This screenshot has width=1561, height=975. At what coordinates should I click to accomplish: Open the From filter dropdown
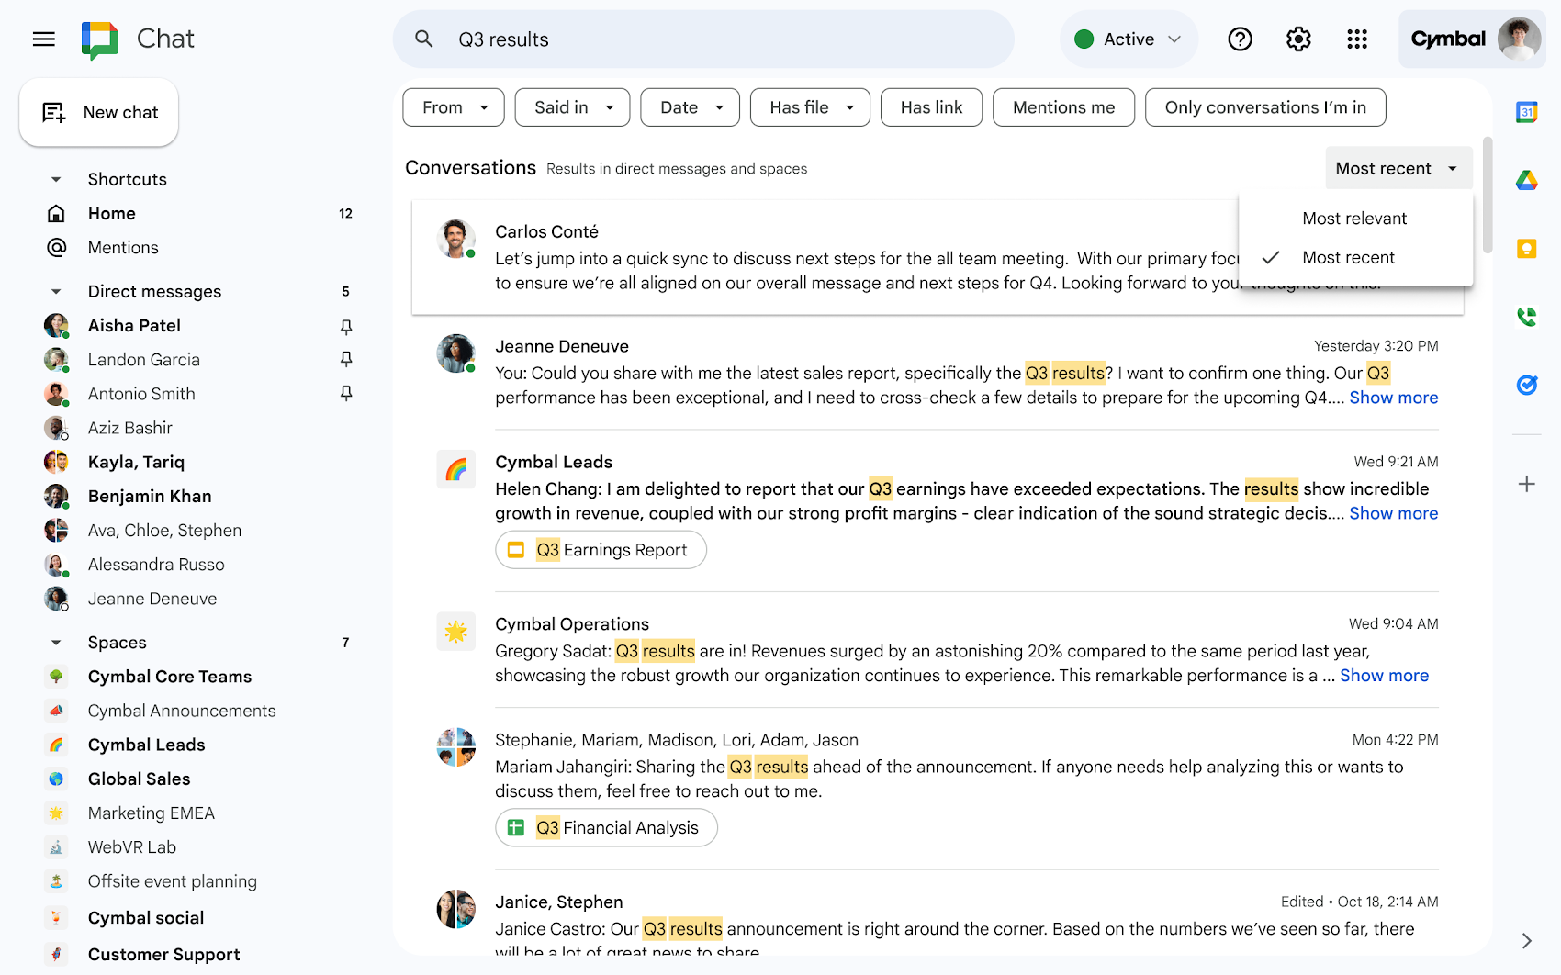click(453, 107)
